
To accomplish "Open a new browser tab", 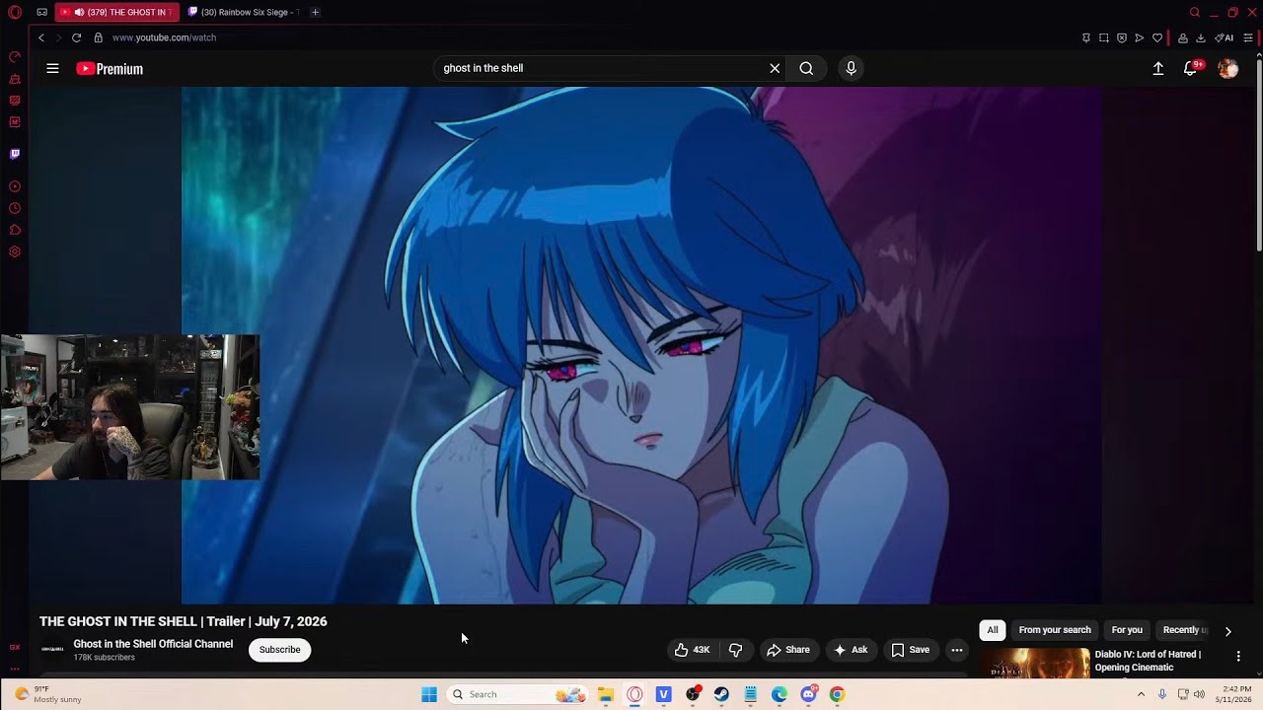I will [x=315, y=12].
